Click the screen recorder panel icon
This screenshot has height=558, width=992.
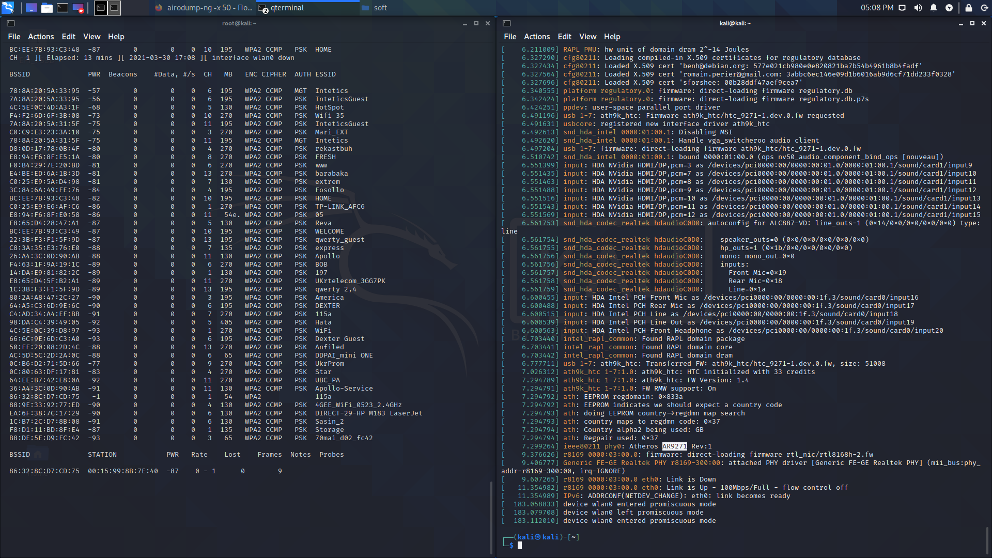tap(78, 8)
